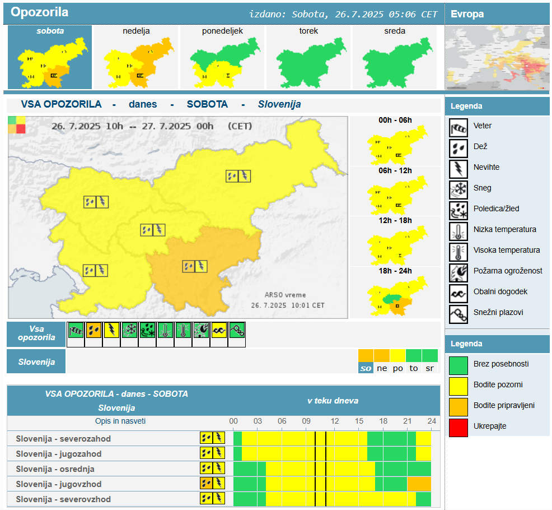Click the Visoka temperatura legend icon
This screenshot has height=510, width=552.
point(459,252)
